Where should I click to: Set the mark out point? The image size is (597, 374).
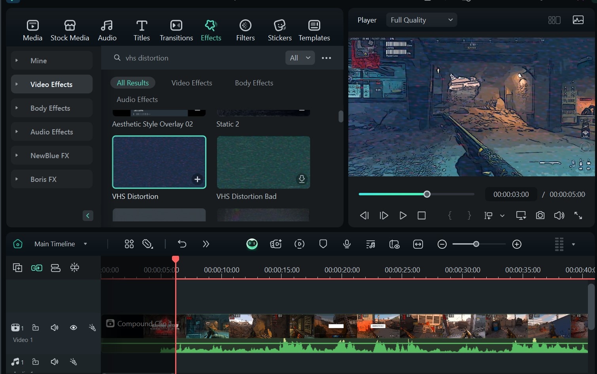(469, 215)
